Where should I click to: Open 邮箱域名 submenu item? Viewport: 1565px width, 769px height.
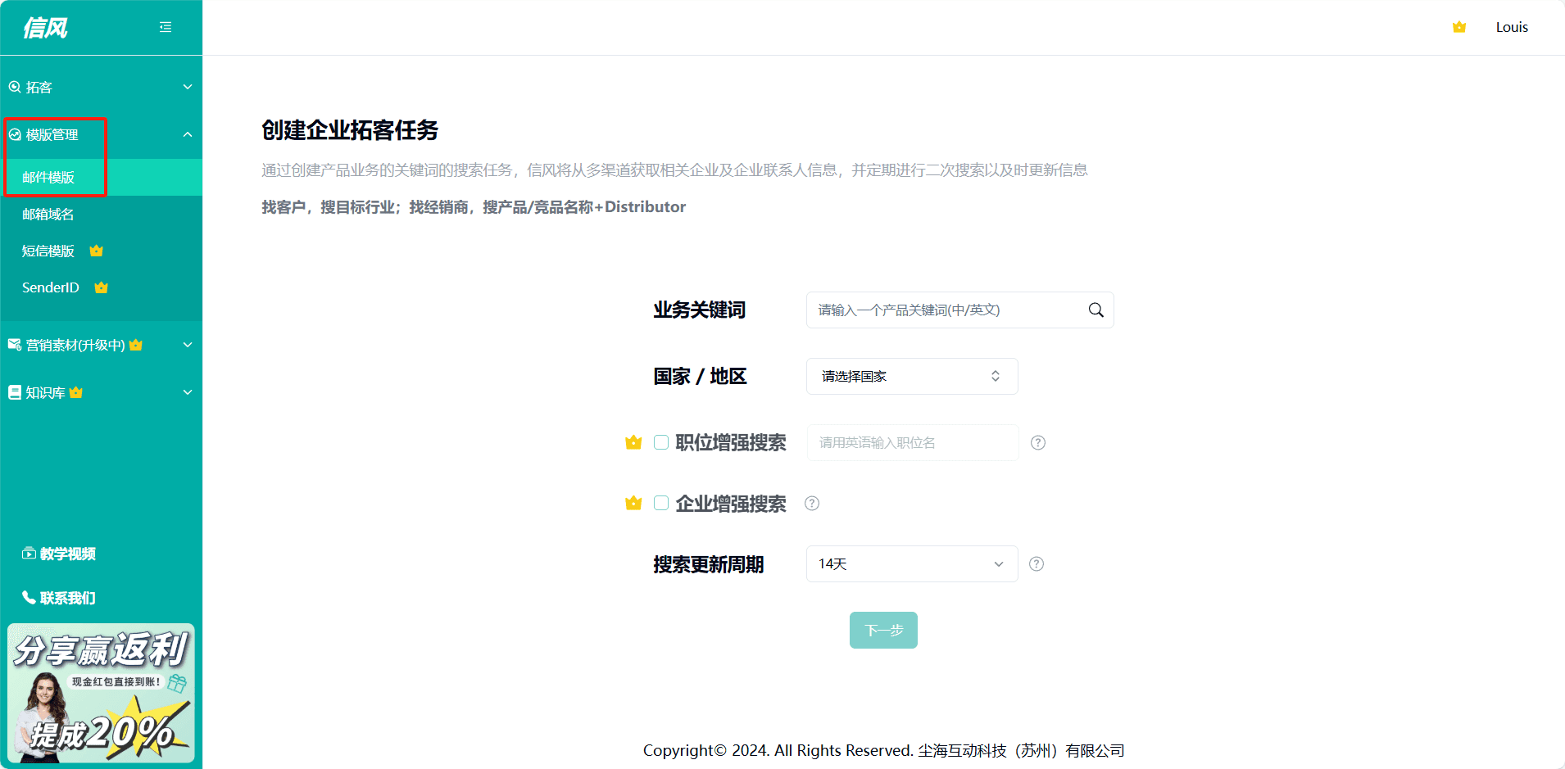pos(101,214)
